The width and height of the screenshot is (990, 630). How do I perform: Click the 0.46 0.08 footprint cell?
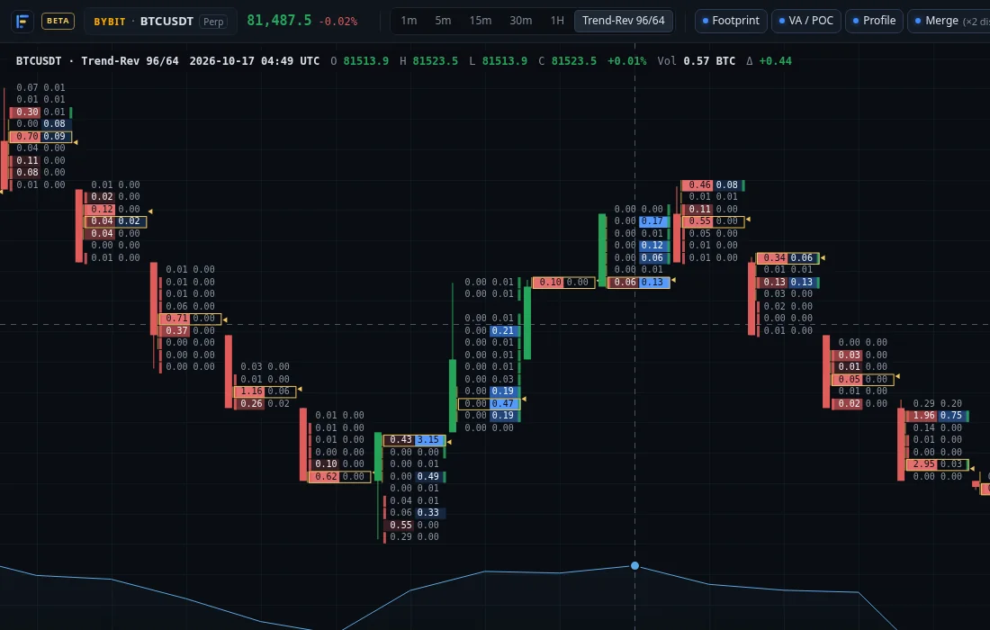click(x=713, y=185)
